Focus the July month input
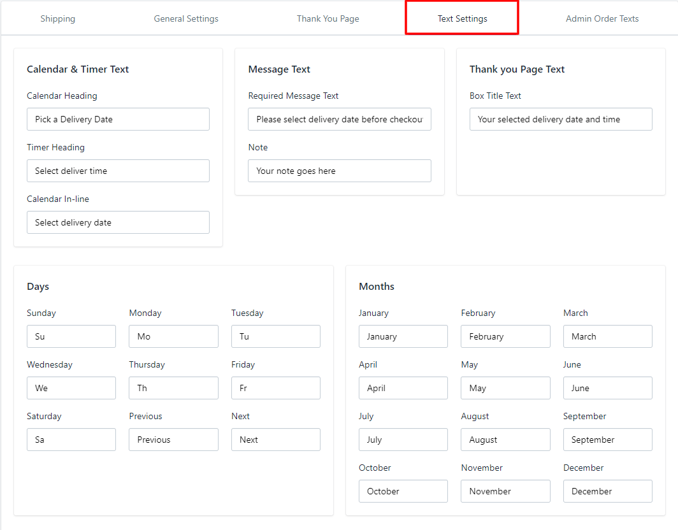 pyautogui.click(x=403, y=440)
